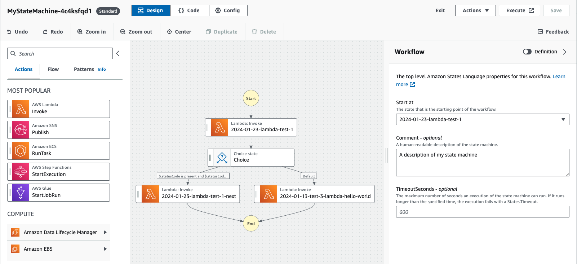This screenshot has height=264, width=577.
Task: Switch to Design mode
Action: 151,10
